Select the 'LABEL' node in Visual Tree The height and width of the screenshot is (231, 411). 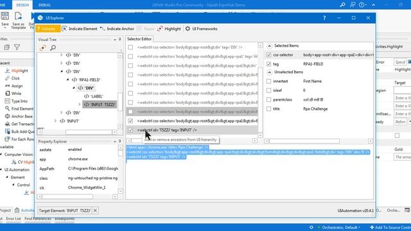click(x=94, y=96)
